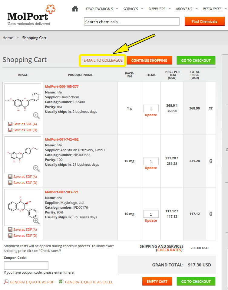The image size is (228, 290).
Task: Click the top GO TO CHECKOUT button
Action: (196, 60)
